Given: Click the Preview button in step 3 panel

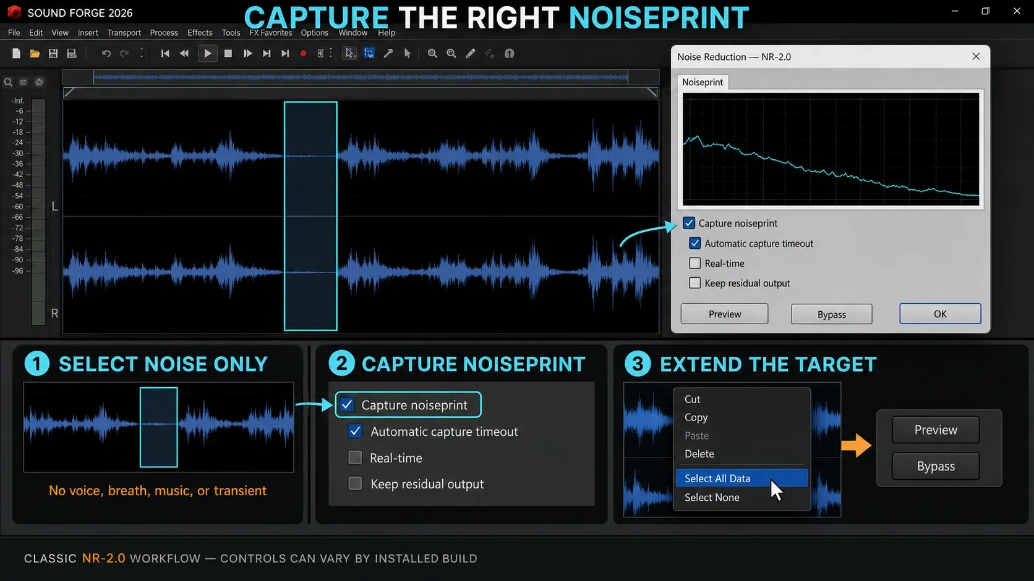Looking at the screenshot, I should (x=936, y=430).
